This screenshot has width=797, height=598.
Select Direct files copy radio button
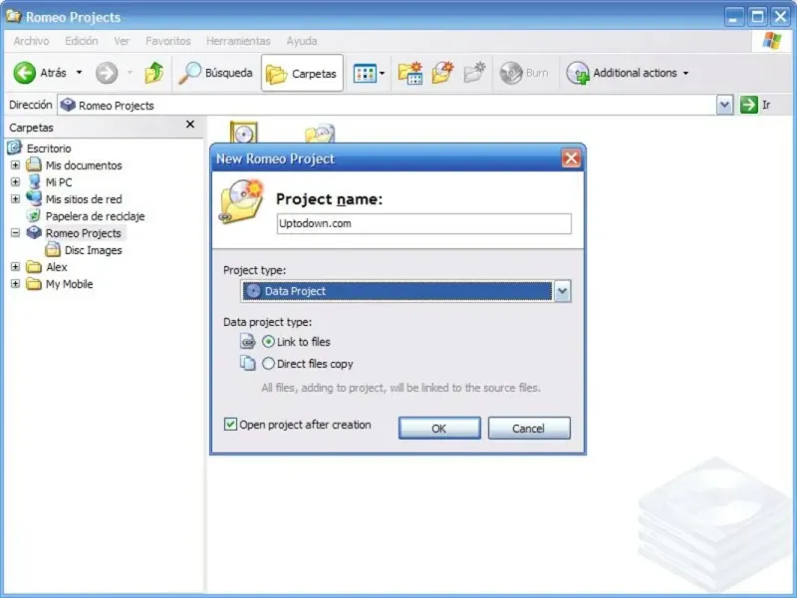(x=268, y=363)
